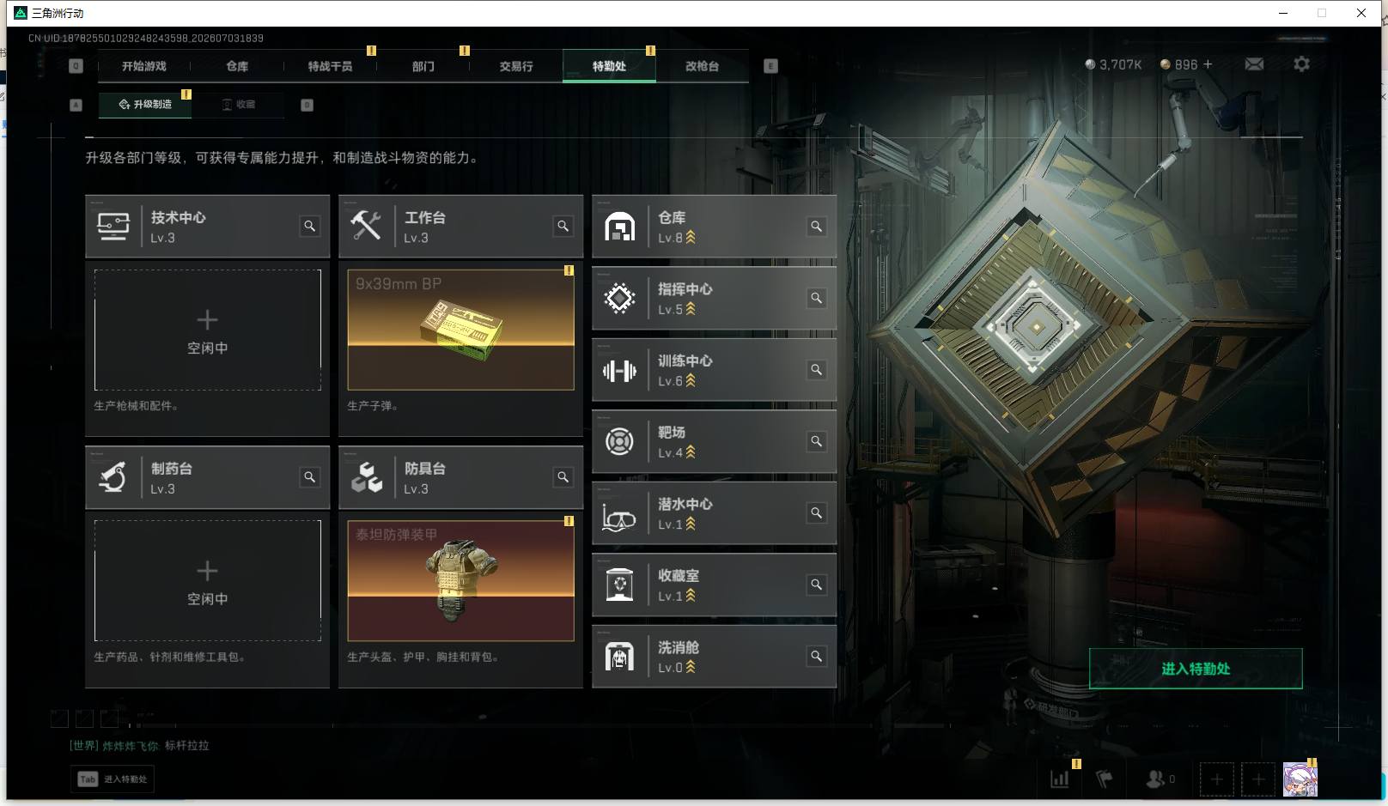This screenshot has height=806, width=1388.
Task: Click Tab 进入特勤处 hint button
Action: point(113,779)
